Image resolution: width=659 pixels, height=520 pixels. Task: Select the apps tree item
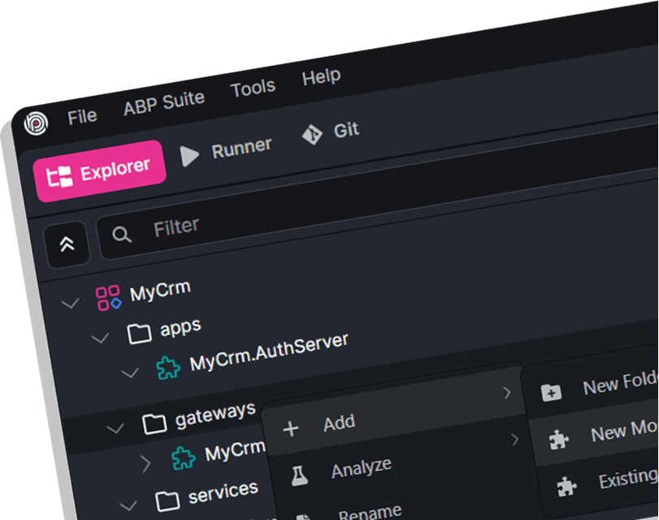(x=180, y=328)
